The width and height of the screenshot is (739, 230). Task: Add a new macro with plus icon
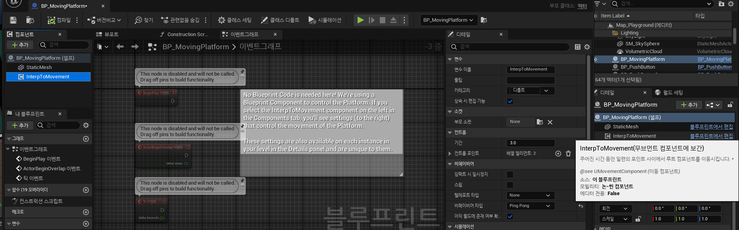[86, 212]
